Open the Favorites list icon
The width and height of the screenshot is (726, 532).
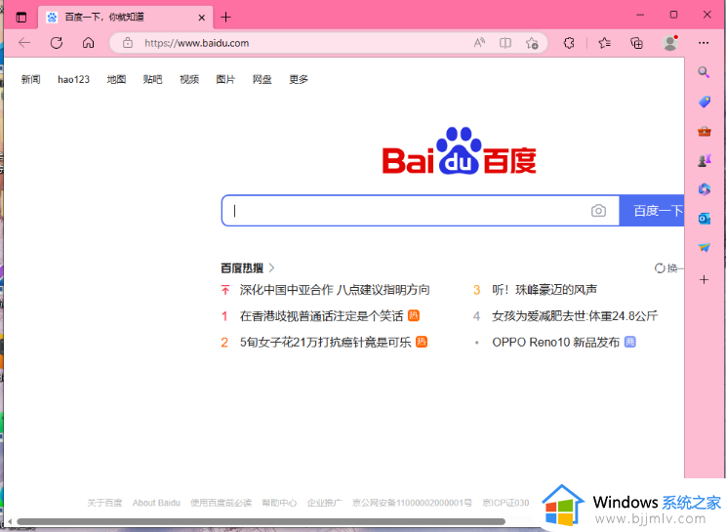click(604, 43)
